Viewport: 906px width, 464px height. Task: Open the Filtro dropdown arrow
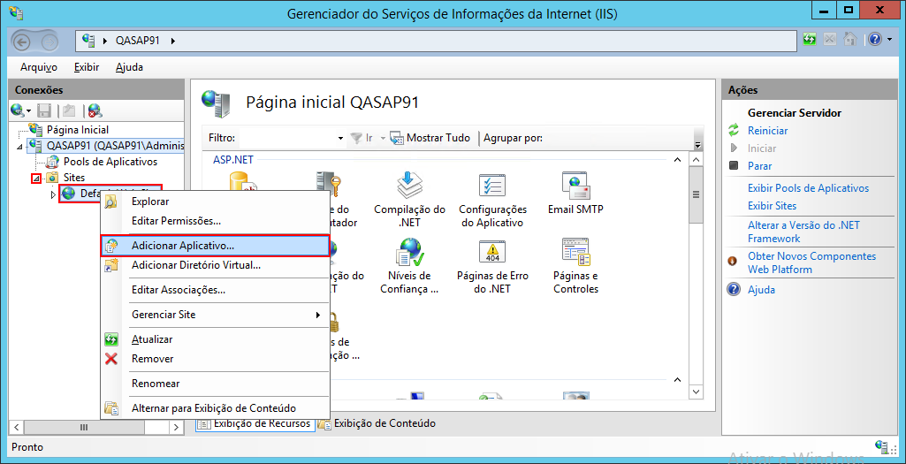(341, 139)
